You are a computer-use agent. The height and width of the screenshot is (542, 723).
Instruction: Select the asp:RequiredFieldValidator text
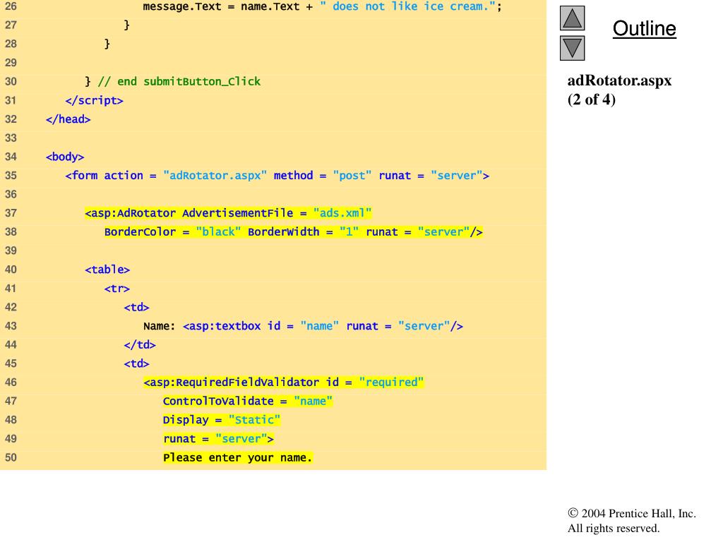pyautogui.click(x=231, y=383)
